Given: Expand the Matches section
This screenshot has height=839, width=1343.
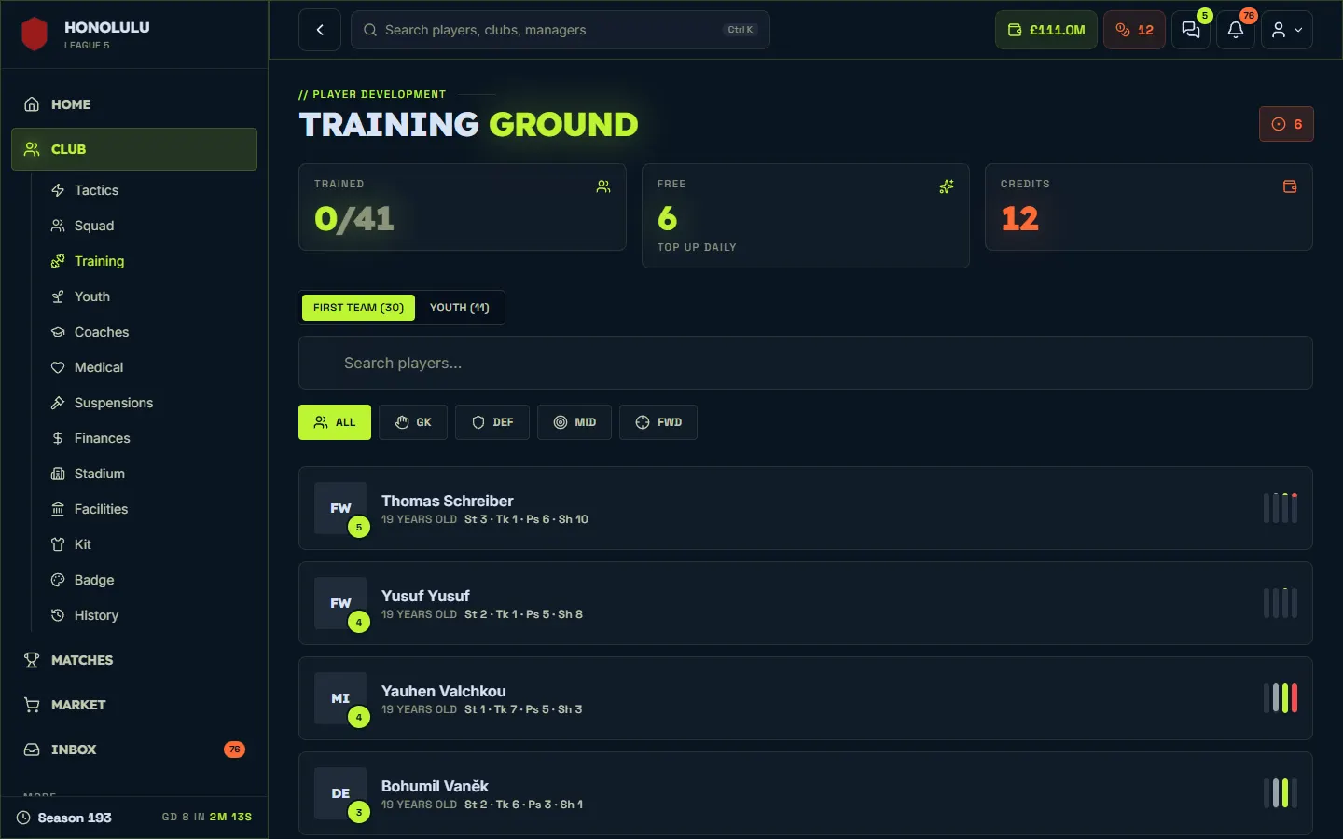Looking at the screenshot, I should point(134,660).
